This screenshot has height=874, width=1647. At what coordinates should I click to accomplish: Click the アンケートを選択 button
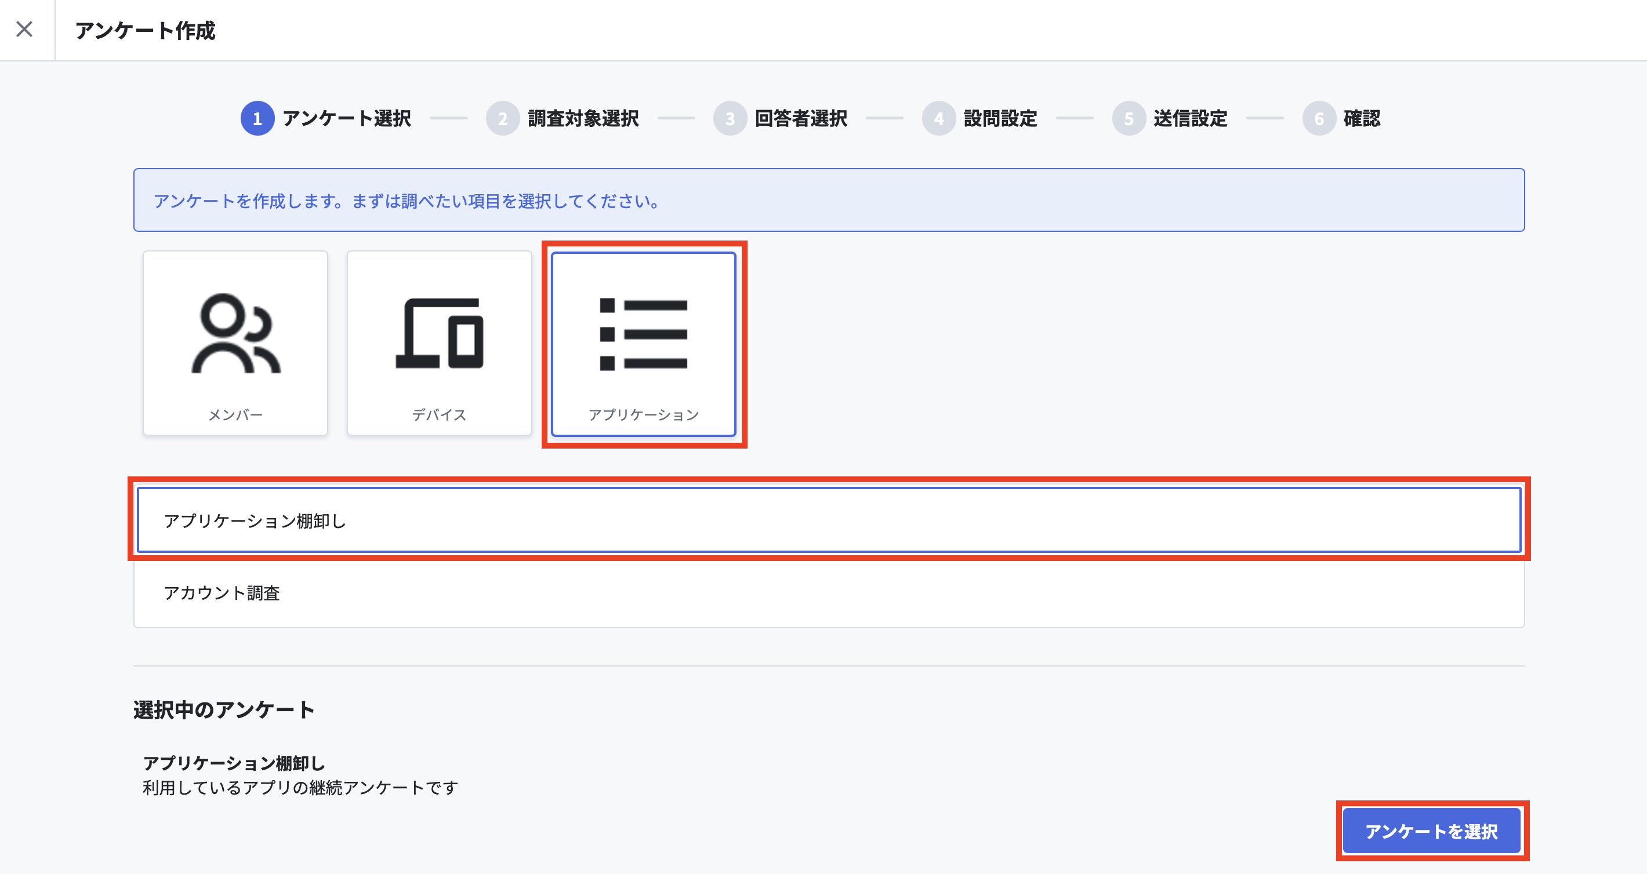point(1431,831)
